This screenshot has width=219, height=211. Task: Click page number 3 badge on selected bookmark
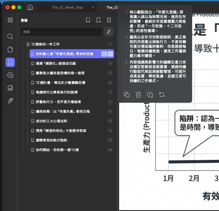pyautogui.click(x=110, y=54)
